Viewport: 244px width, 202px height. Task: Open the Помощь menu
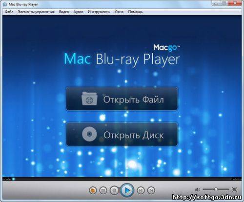(x=135, y=12)
